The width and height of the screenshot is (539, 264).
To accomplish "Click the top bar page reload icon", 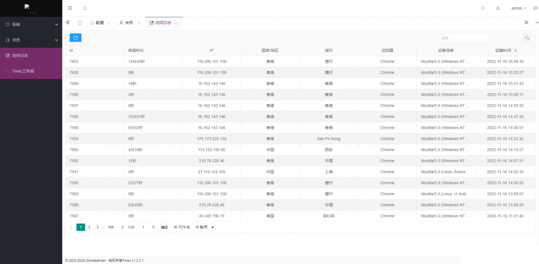I will [85, 8].
